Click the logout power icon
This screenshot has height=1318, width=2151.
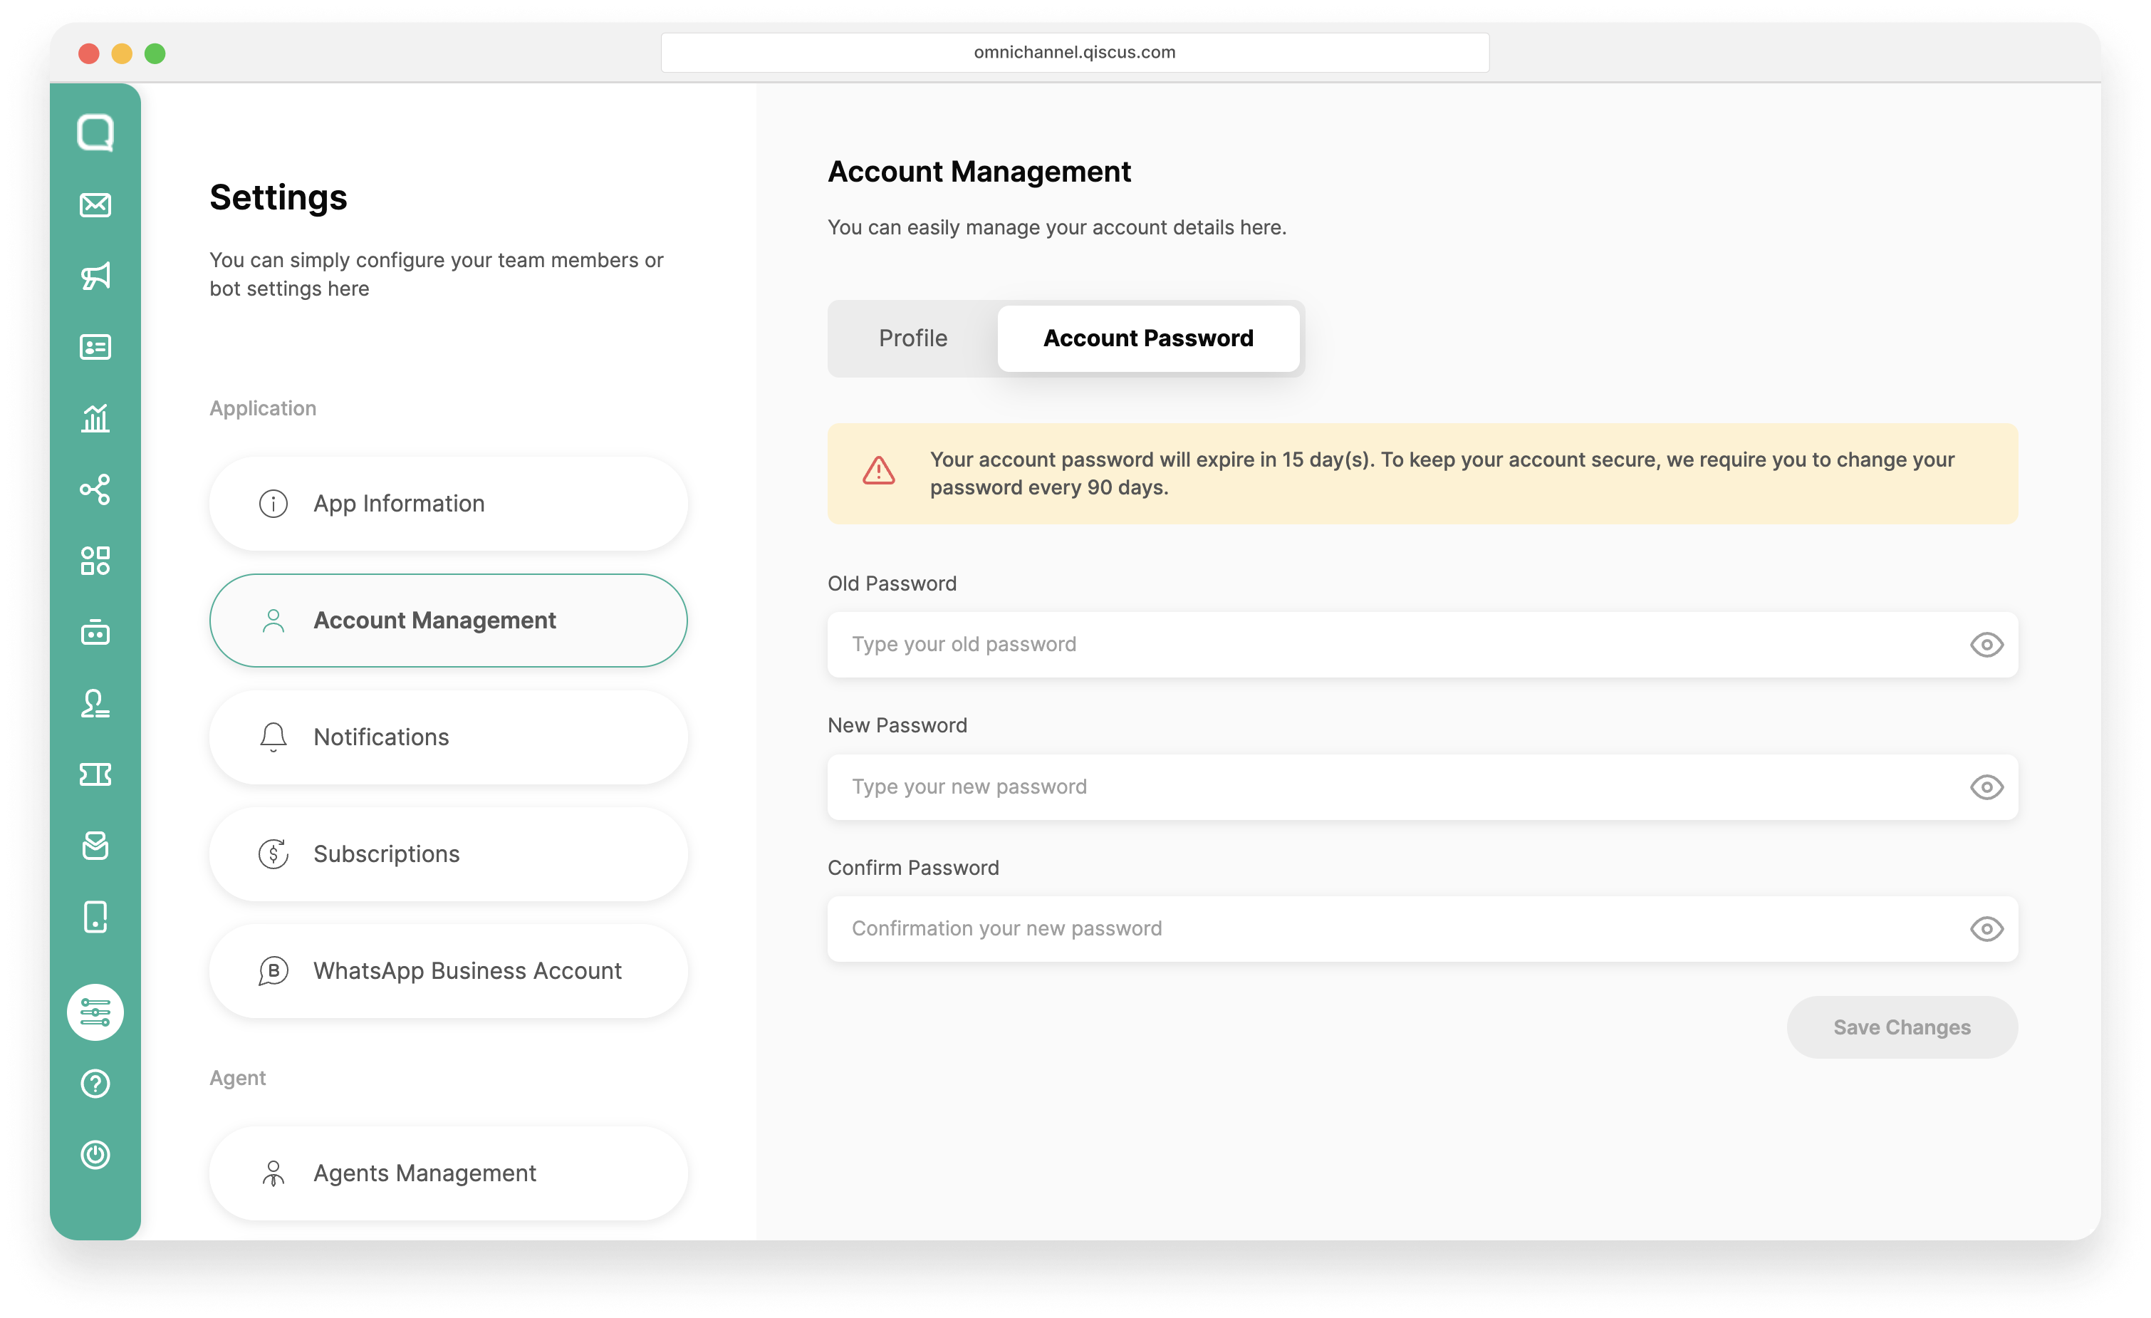click(95, 1155)
